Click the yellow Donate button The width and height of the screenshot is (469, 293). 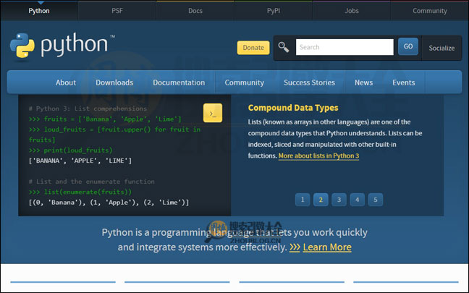[x=253, y=48]
